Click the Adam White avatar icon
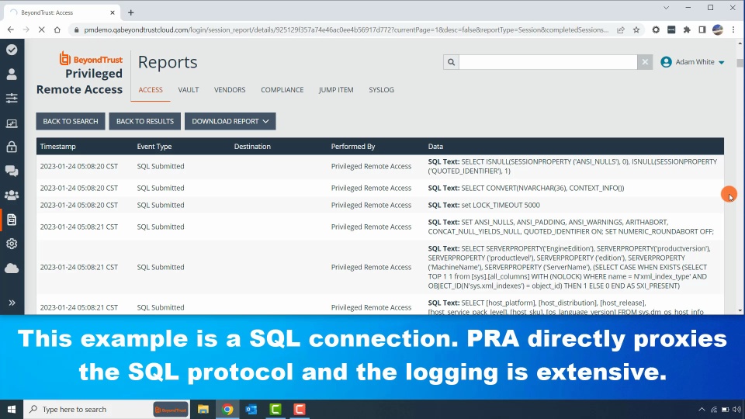Screen dimensions: 745x419 click(666, 62)
